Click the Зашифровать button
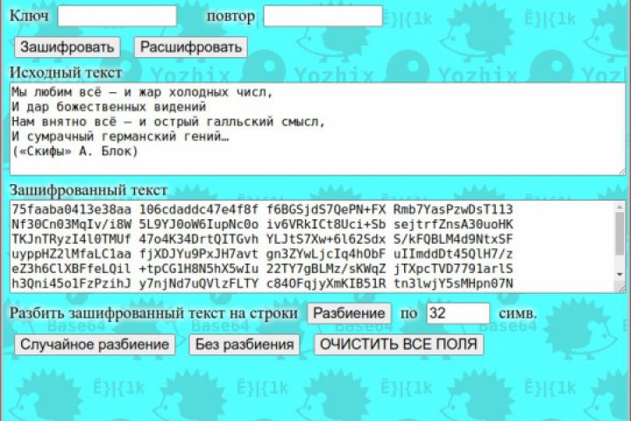Viewport: 631px width, 421px height. tap(67, 47)
